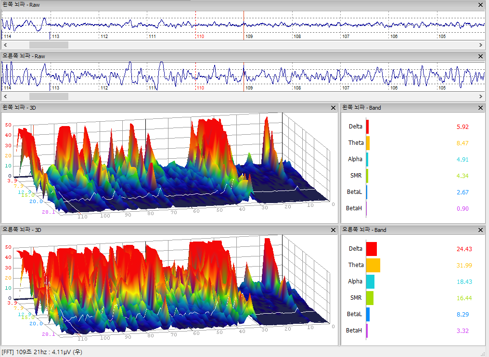Image resolution: width=489 pixels, height=357 pixels.
Task: Select Alpha value 4.91 in left-brain Band
Action: (x=463, y=159)
